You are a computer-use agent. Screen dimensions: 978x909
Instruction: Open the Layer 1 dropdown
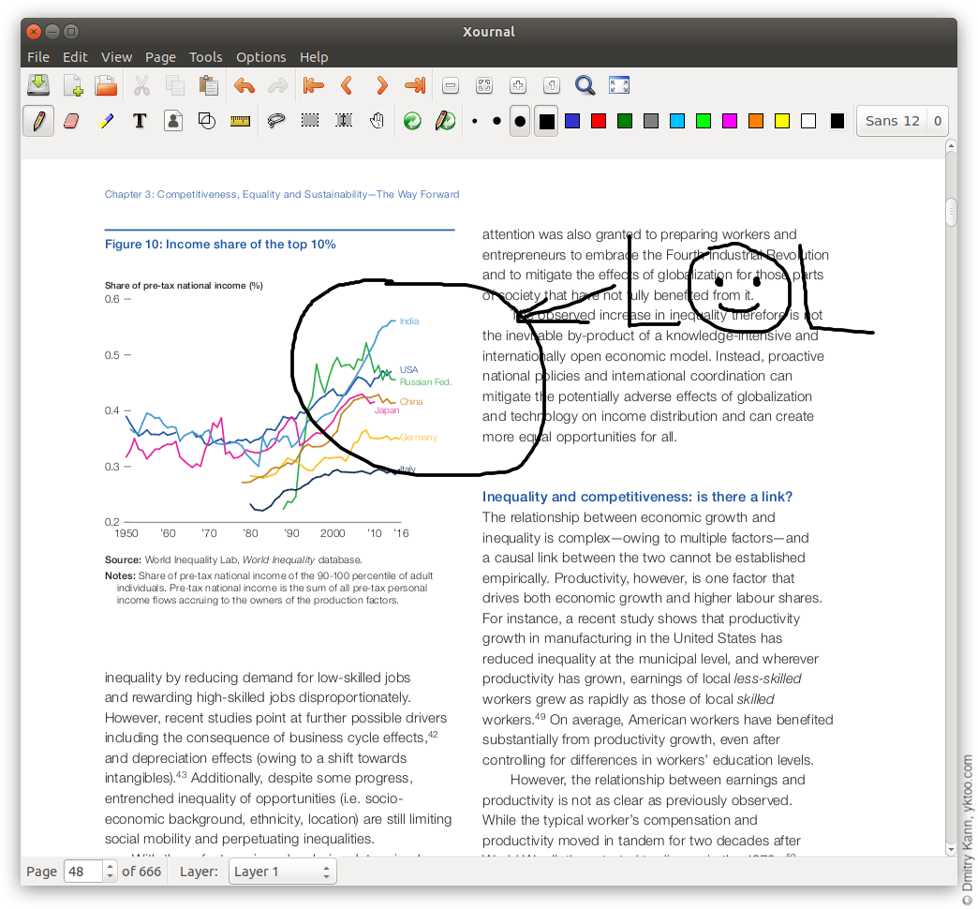pos(283,872)
